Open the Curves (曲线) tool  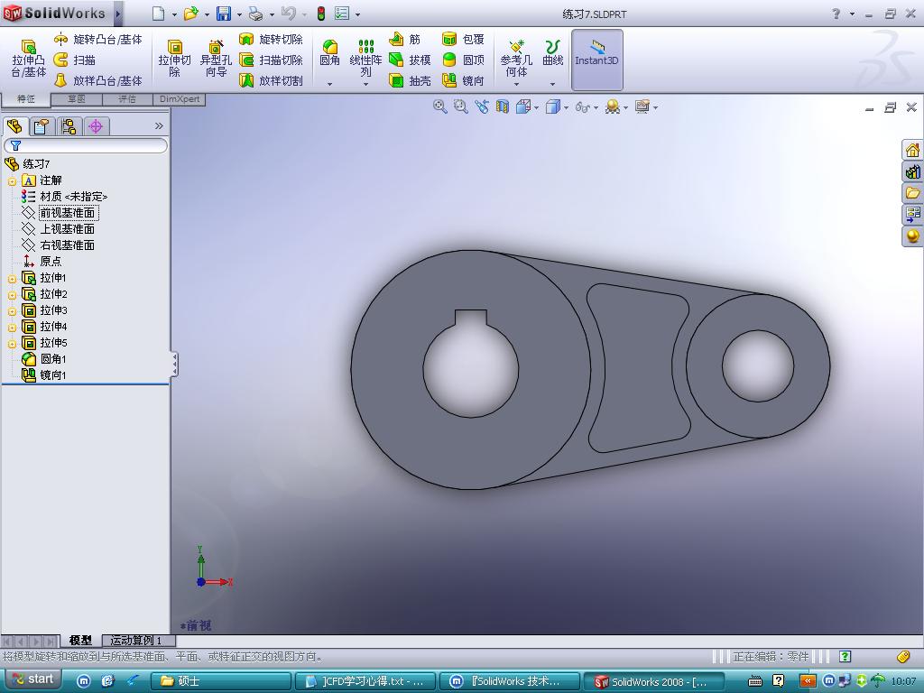pyautogui.click(x=553, y=53)
